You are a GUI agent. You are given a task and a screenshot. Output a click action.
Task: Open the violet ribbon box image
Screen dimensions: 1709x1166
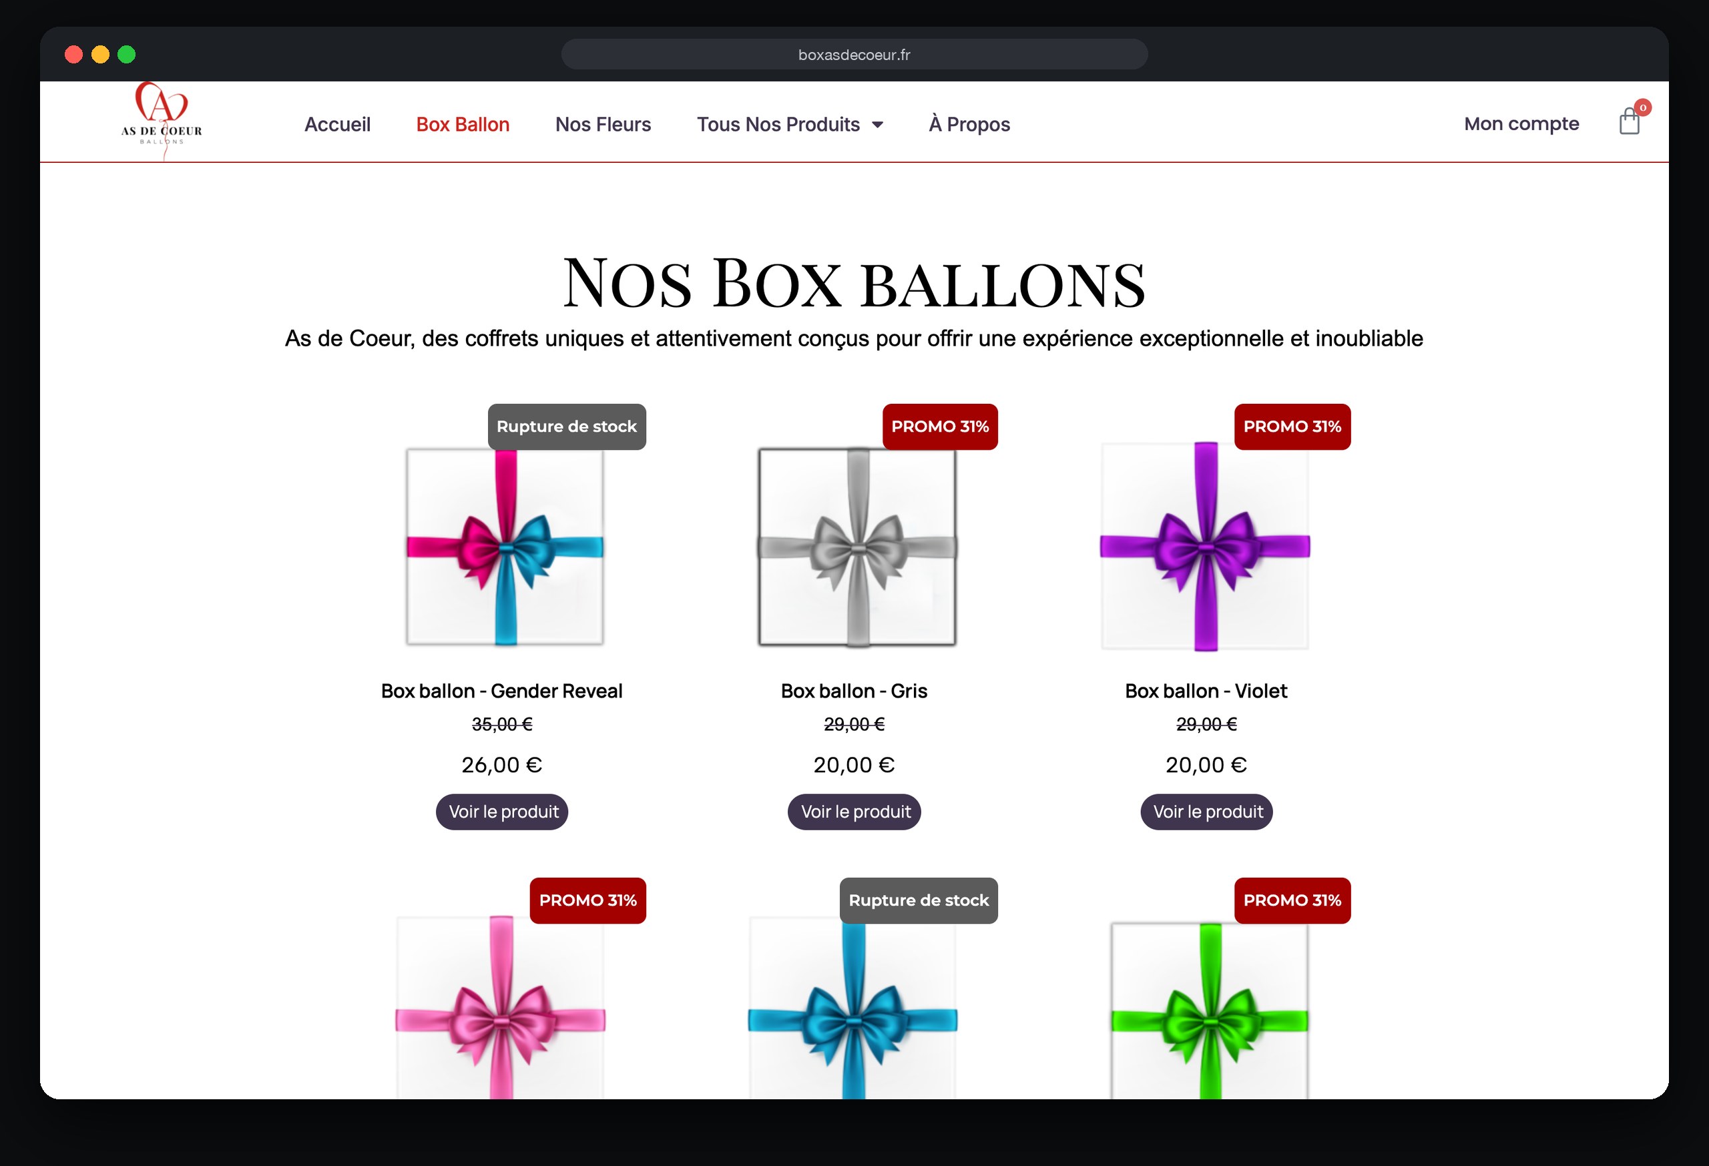pos(1205,546)
